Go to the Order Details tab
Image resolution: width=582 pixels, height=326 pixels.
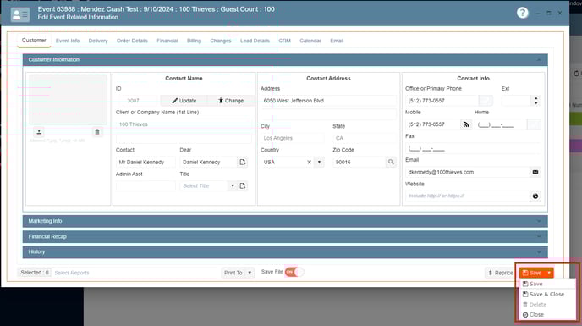(132, 41)
